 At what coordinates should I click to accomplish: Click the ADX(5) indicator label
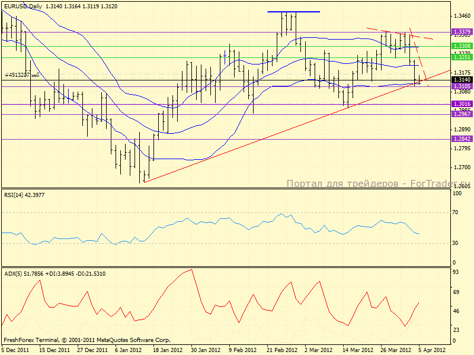point(47,273)
